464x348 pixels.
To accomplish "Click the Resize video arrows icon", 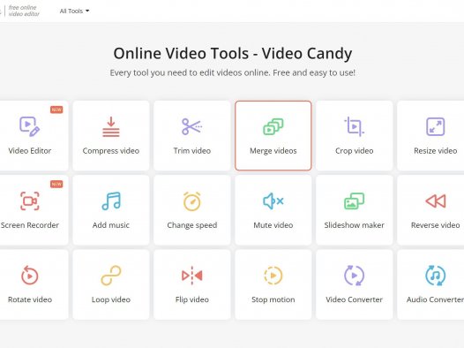I will point(435,126).
